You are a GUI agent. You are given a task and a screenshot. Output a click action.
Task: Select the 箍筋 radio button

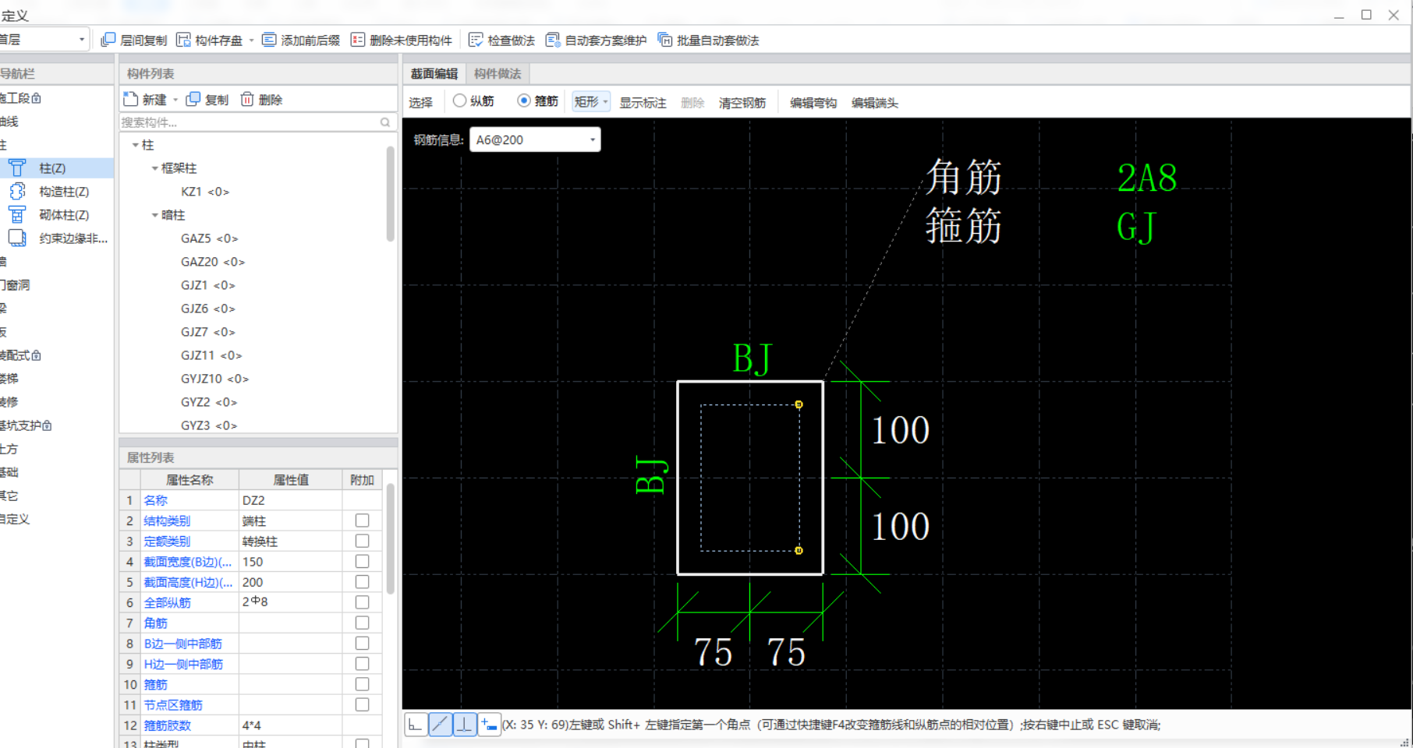(x=524, y=101)
